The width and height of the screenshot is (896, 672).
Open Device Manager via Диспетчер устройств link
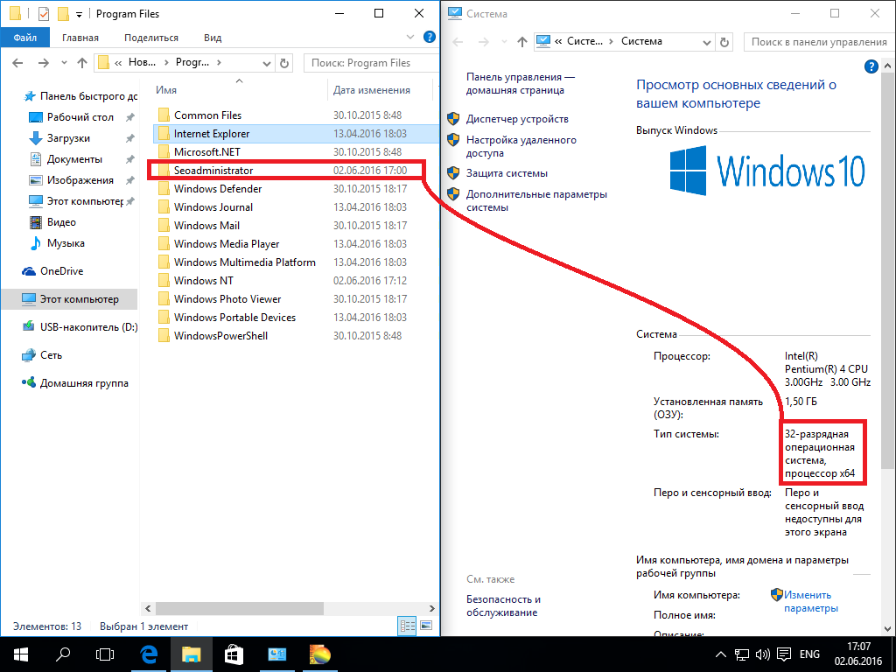[x=516, y=119]
